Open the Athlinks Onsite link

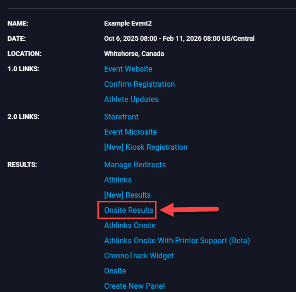click(x=130, y=226)
